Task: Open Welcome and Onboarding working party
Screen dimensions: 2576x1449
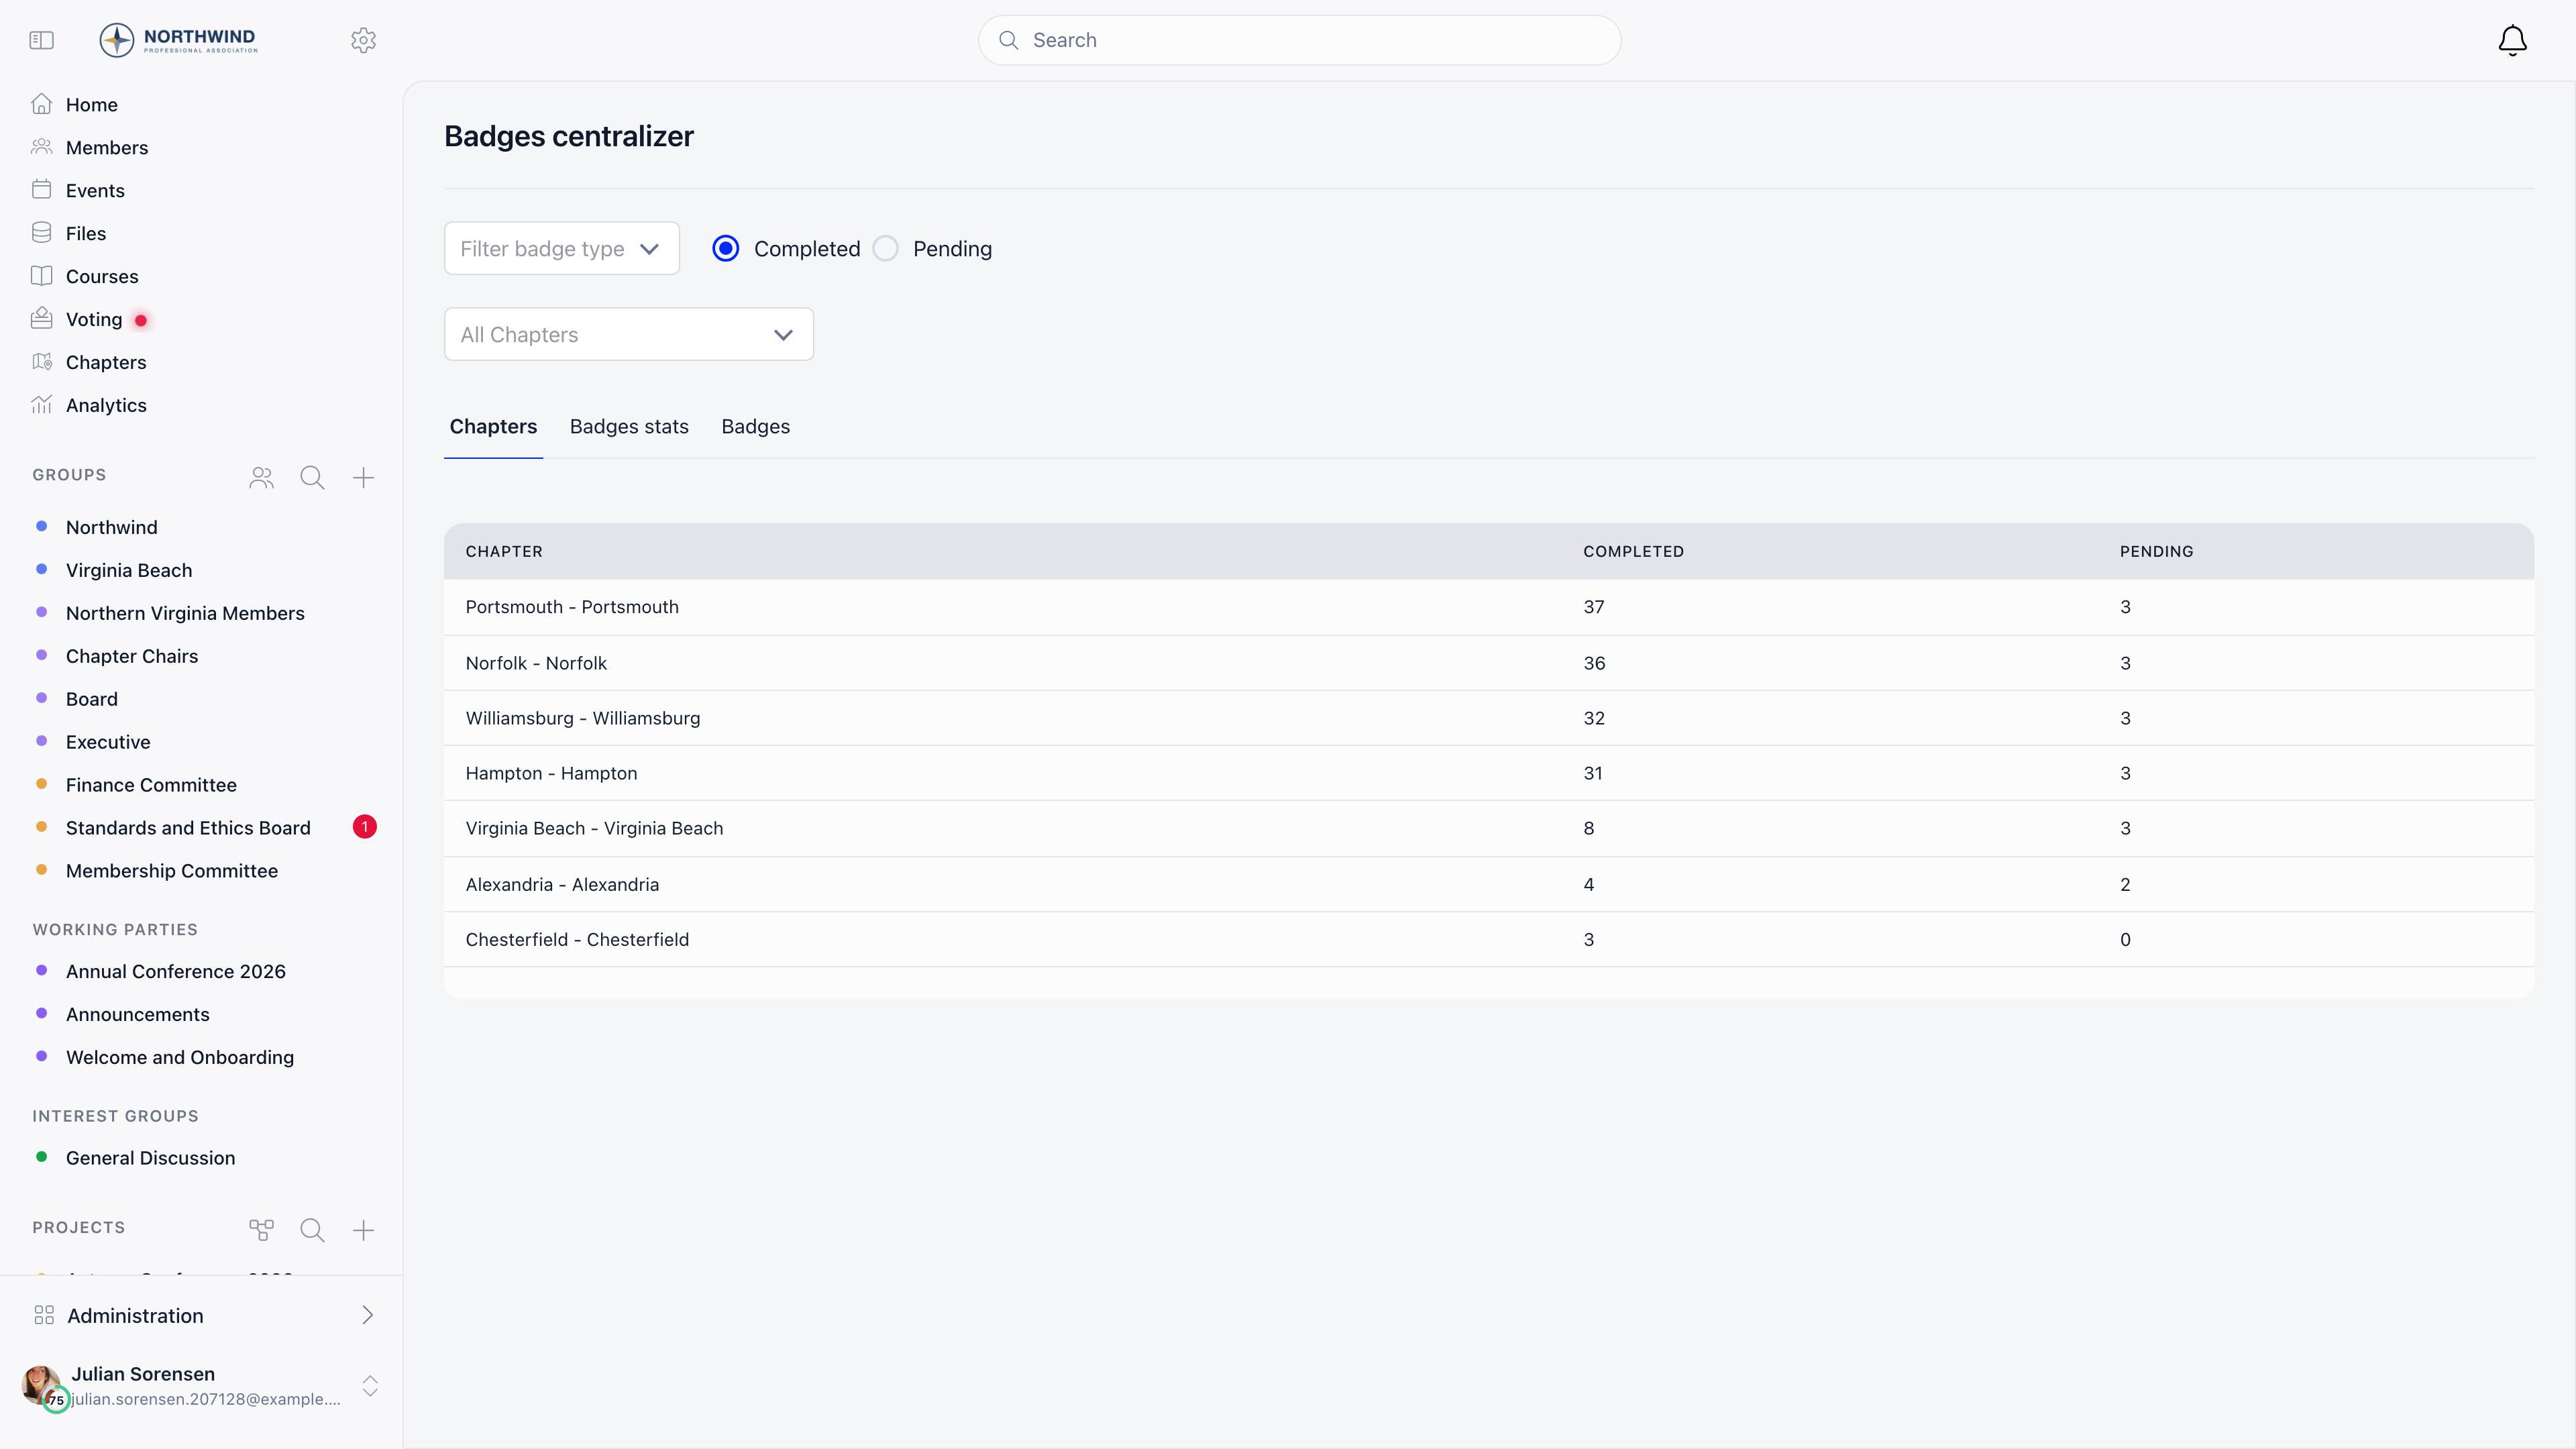Action: 180,1057
